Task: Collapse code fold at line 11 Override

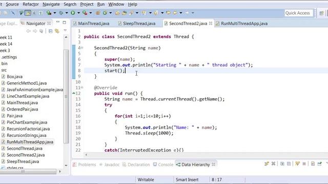Action: click(x=82, y=87)
